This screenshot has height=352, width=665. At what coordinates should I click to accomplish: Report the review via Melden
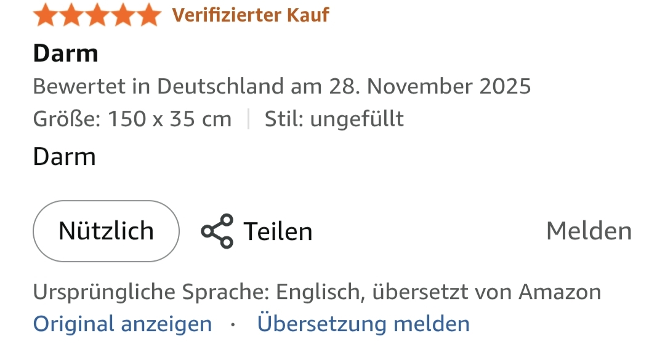point(589,231)
